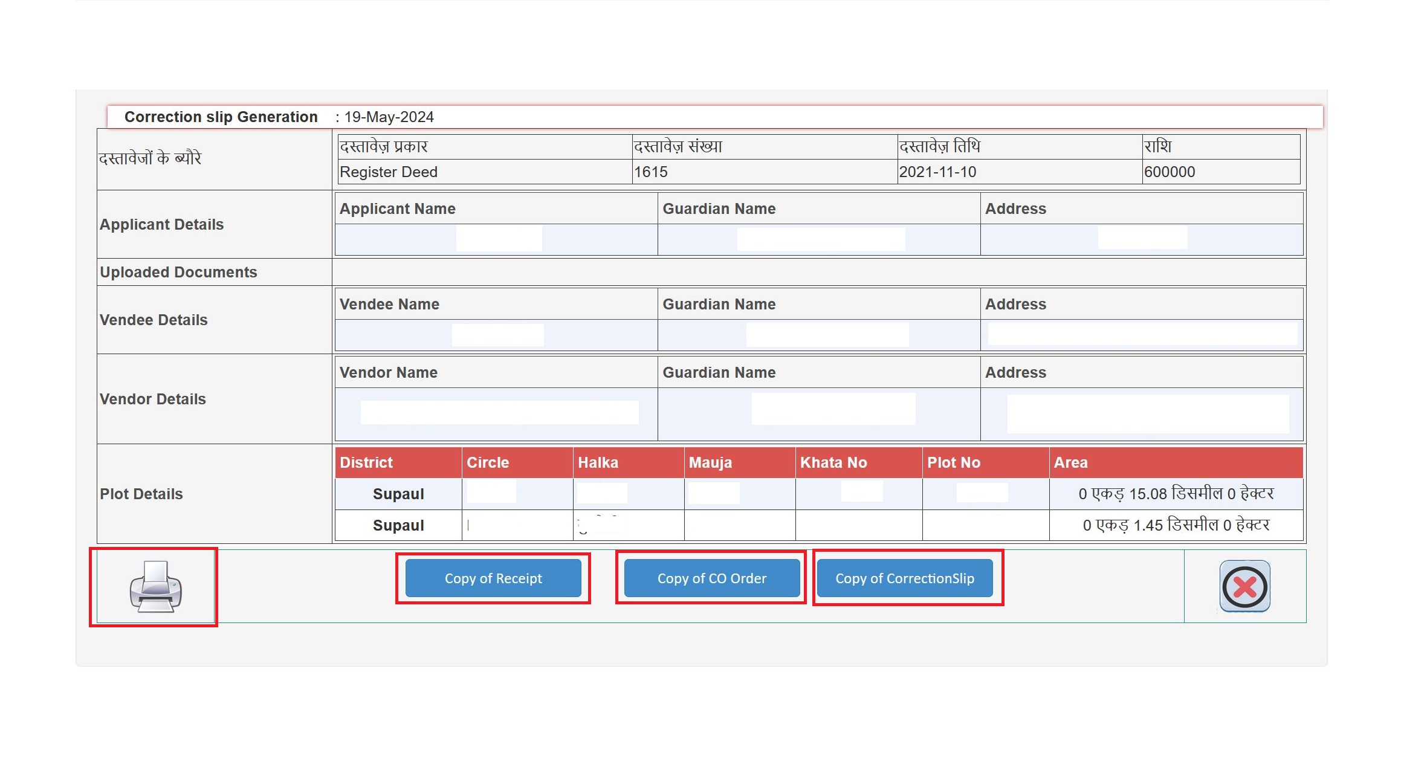Click the Mauja column header

(x=710, y=462)
